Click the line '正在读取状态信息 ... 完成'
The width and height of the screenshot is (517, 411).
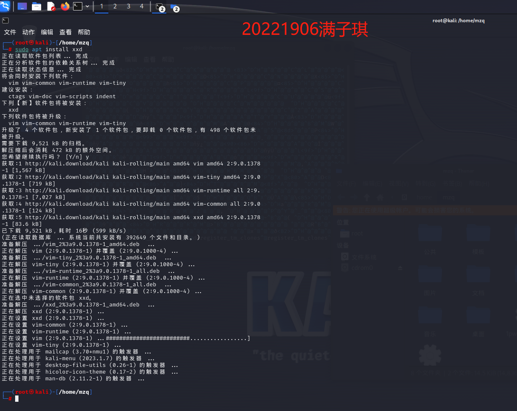42,69
